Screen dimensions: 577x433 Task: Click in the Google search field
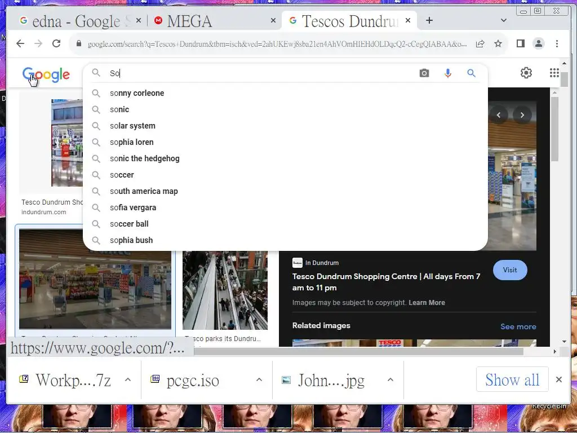261,73
